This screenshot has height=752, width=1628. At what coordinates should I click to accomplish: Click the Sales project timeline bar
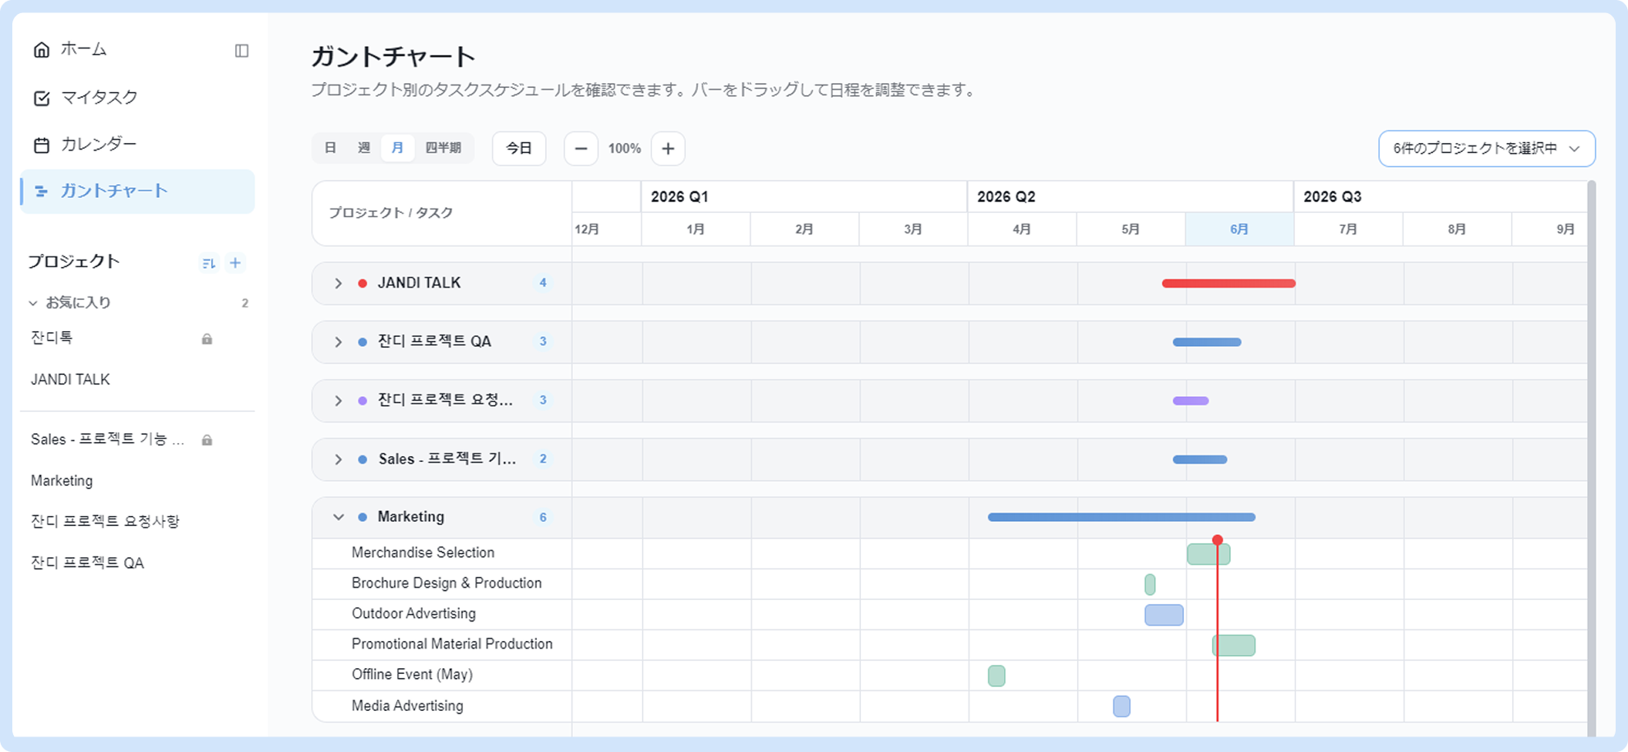pyautogui.click(x=1200, y=459)
